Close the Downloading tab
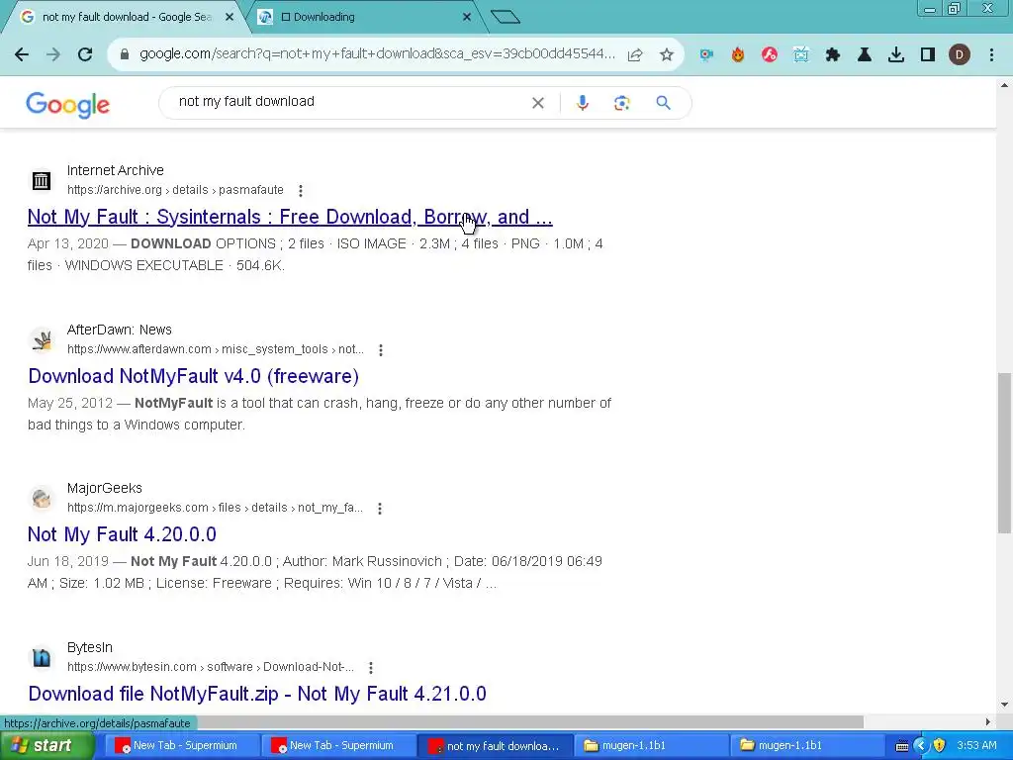This screenshot has width=1013, height=760. click(467, 17)
